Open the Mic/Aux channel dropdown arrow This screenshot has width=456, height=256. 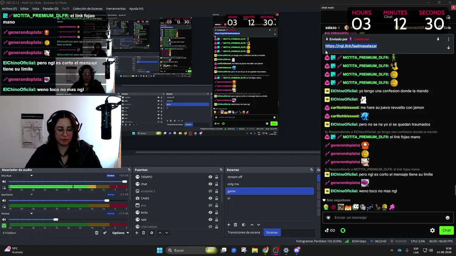click(x=31, y=176)
